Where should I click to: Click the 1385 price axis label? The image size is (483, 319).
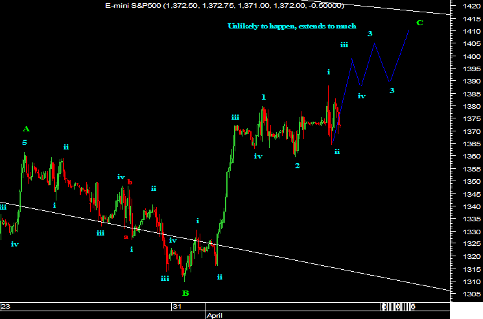pos(471,94)
